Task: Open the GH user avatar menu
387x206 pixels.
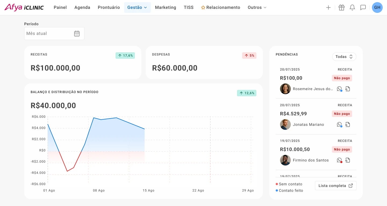Action: 377,8
